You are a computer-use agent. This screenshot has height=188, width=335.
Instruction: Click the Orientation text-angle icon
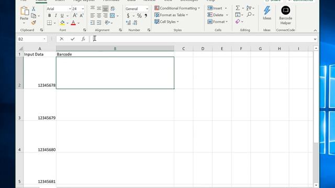pos(107,22)
